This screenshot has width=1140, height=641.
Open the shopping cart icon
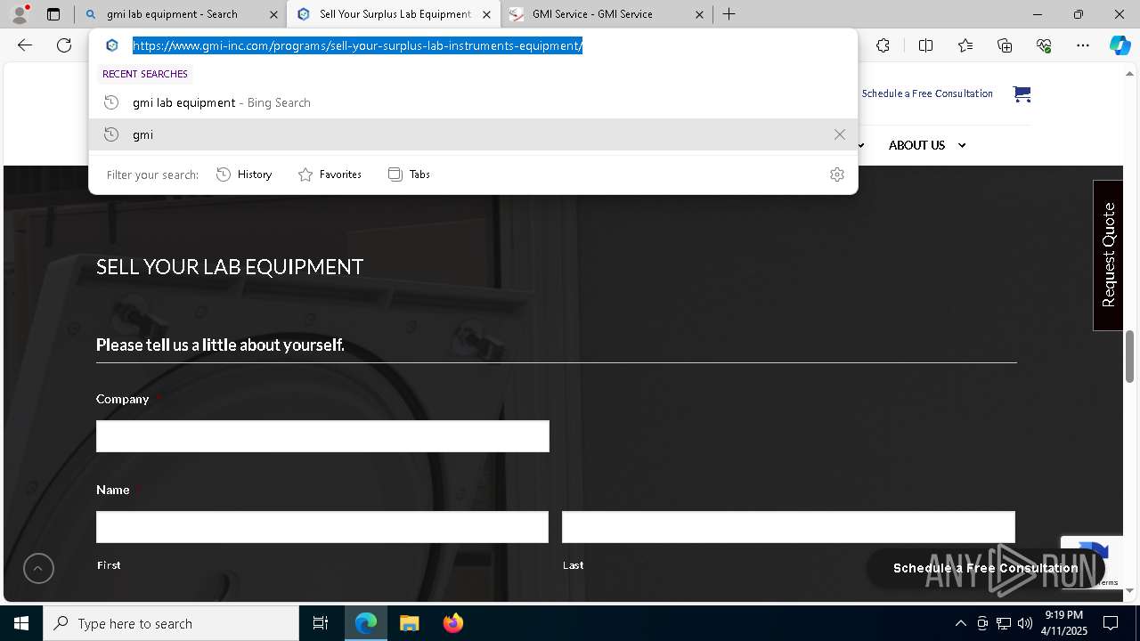tap(1022, 93)
